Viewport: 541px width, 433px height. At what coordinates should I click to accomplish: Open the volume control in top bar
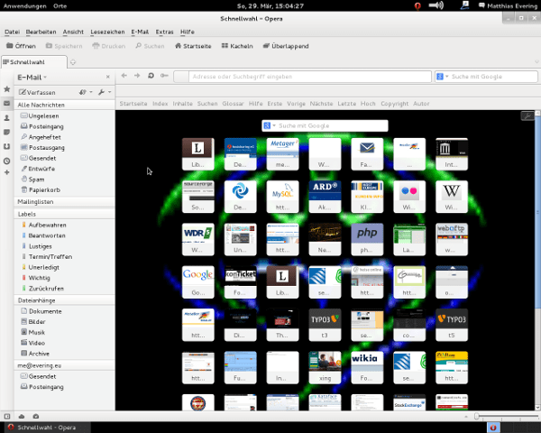(436, 5)
